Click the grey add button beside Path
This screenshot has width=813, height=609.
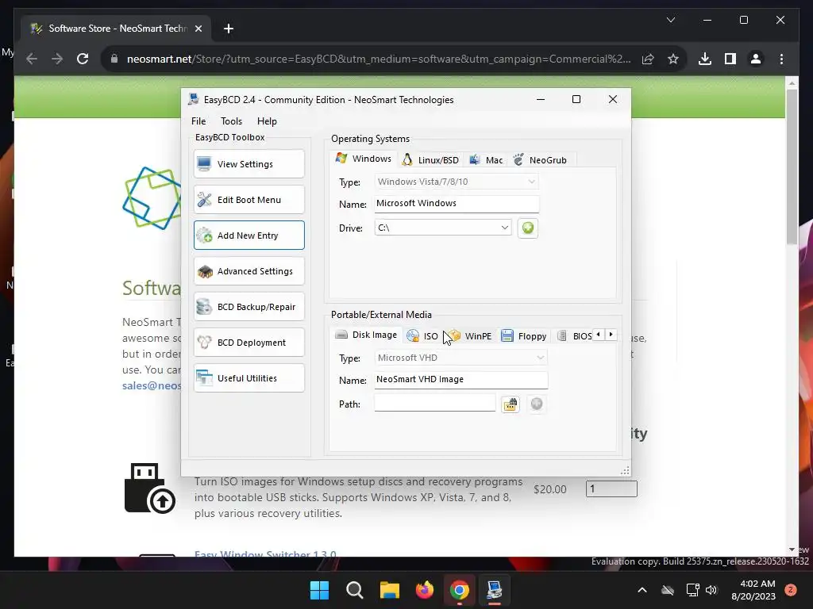(x=536, y=404)
